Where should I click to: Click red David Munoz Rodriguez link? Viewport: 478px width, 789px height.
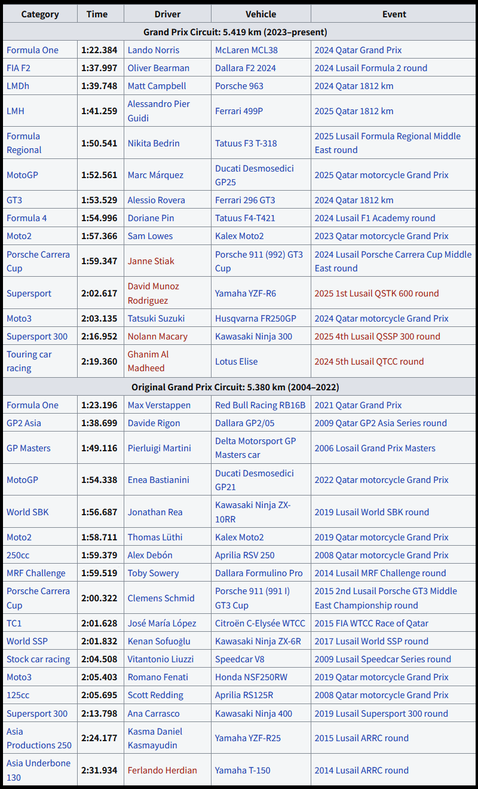(153, 293)
